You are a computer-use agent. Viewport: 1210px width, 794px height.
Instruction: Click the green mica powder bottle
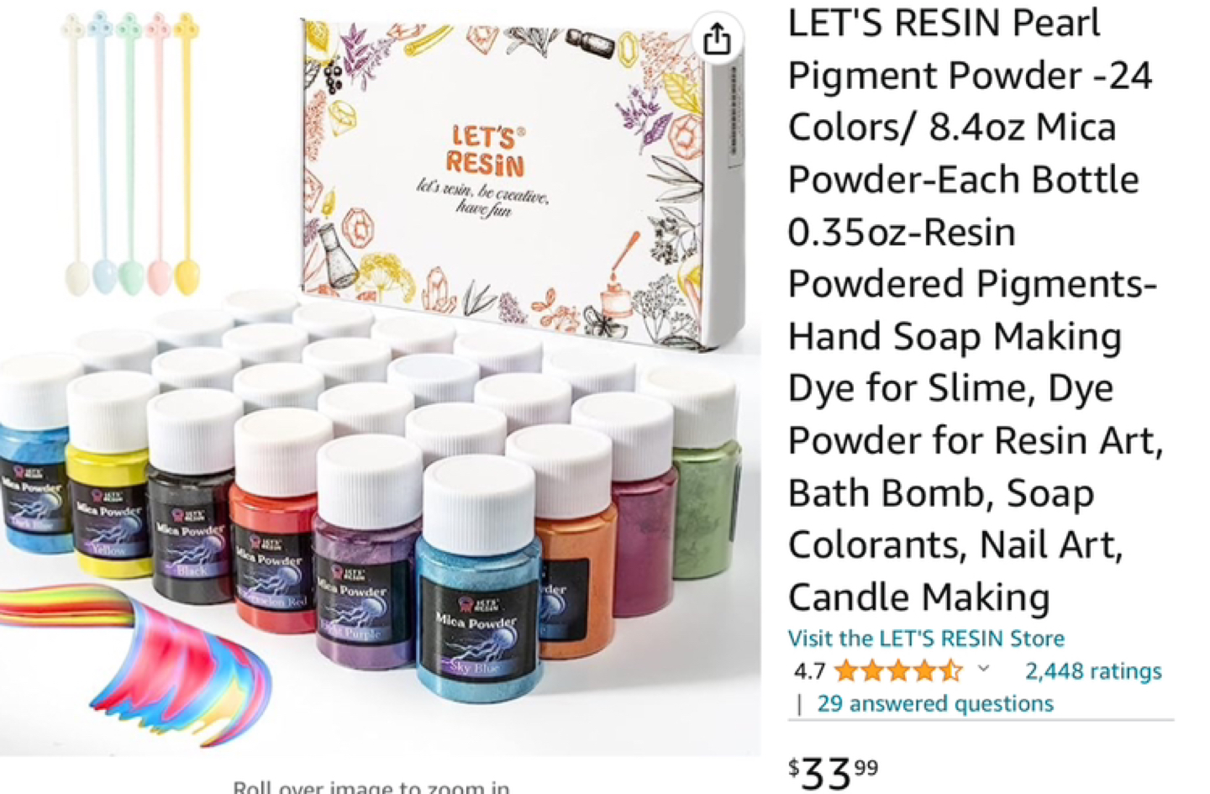point(699,475)
